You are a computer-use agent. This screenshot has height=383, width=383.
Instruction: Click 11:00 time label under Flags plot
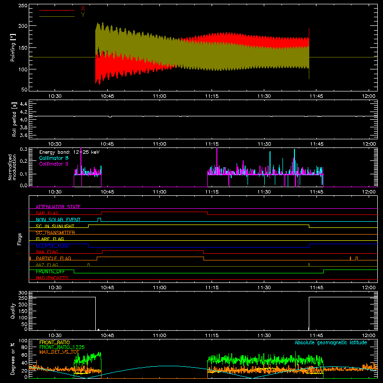[159, 288]
